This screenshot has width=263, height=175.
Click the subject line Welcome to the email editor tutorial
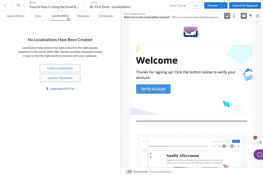[x=147, y=17]
